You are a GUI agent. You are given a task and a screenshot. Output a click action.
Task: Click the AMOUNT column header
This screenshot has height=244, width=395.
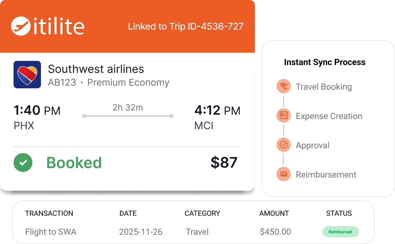coord(274,214)
